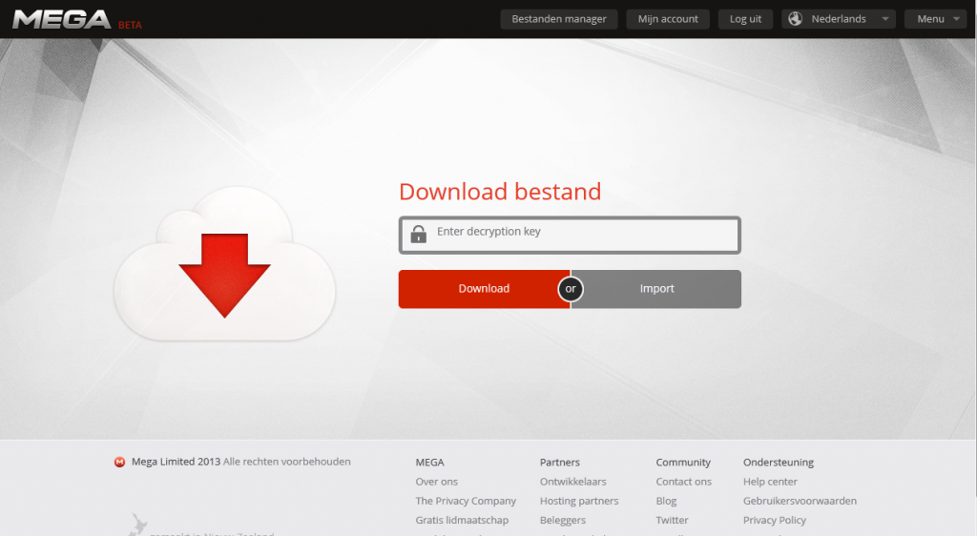Click the MEGA logo in header
Viewport: 977px width, 536px height.
point(62,19)
